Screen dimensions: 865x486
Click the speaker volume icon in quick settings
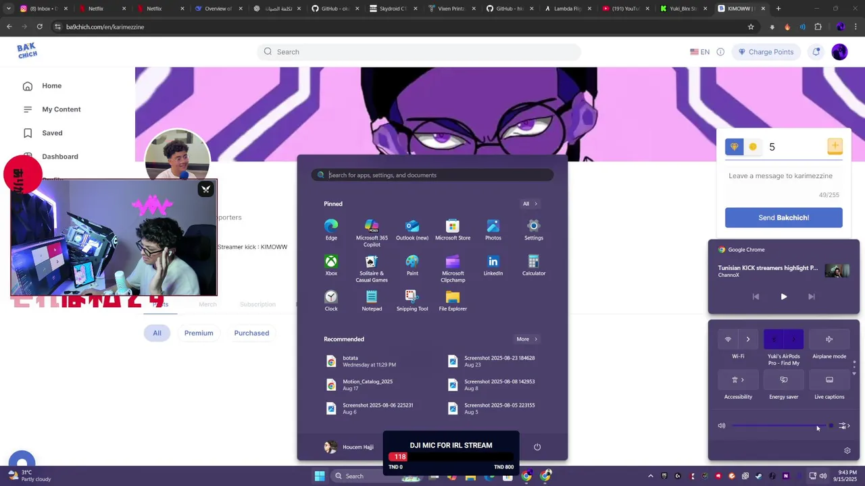pyautogui.click(x=722, y=426)
